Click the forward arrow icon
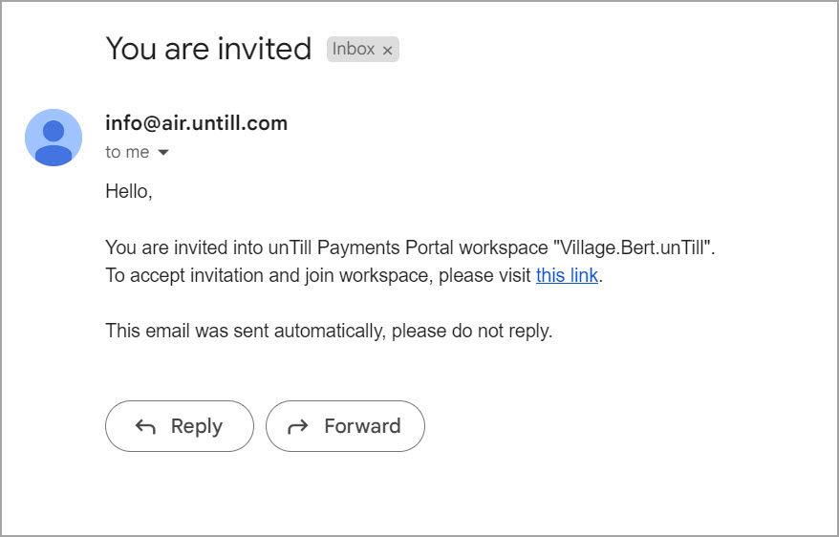Image resolution: width=839 pixels, height=537 pixels. (x=298, y=427)
